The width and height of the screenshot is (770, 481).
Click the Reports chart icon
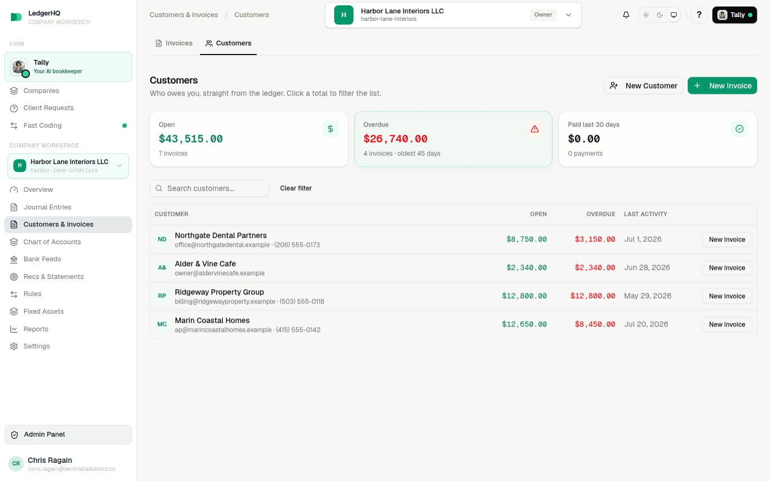[x=14, y=329]
